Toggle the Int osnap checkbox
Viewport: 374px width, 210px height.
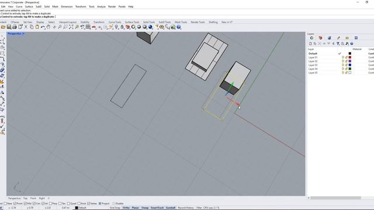(x=43, y=204)
